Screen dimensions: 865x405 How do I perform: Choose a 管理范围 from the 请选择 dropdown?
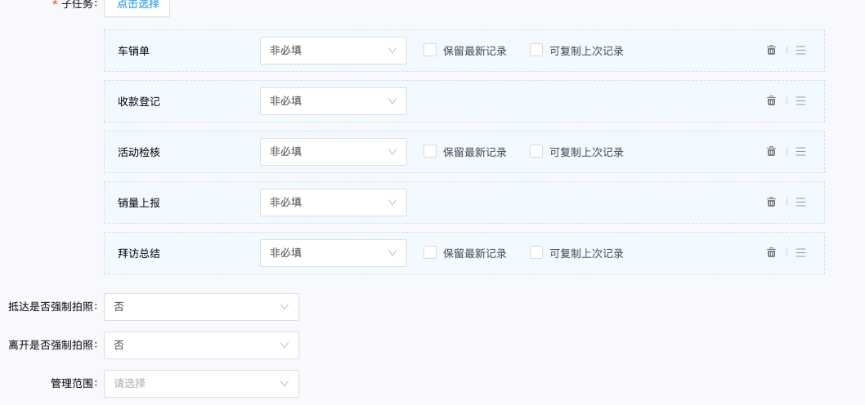click(x=201, y=384)
